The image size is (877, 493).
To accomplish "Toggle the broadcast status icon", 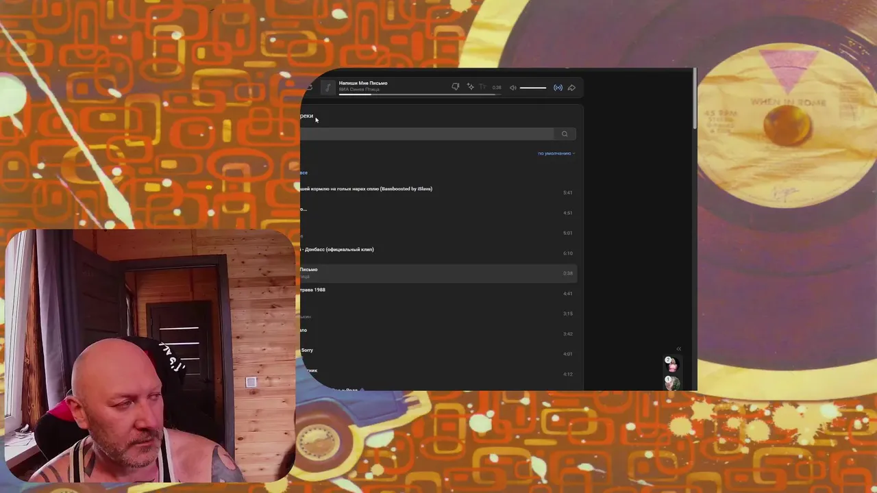I will (558, 88).
